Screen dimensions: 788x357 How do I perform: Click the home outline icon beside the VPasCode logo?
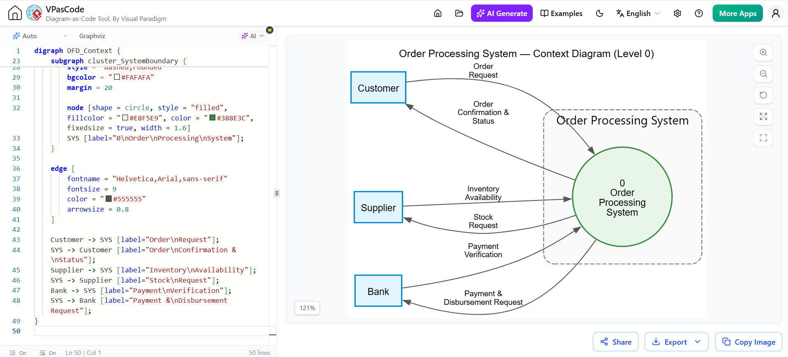point(15,13)
